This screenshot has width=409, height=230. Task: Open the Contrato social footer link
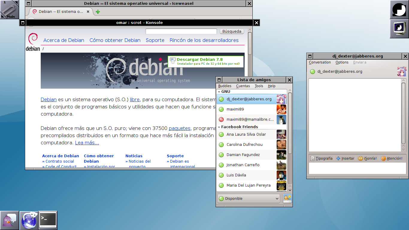(60, 161)
